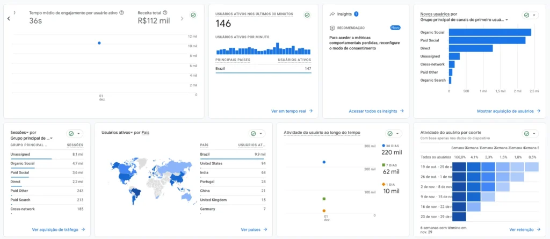Open the Ver em tempo real link
The image size is (550, 239).
(x=292, y=111)
